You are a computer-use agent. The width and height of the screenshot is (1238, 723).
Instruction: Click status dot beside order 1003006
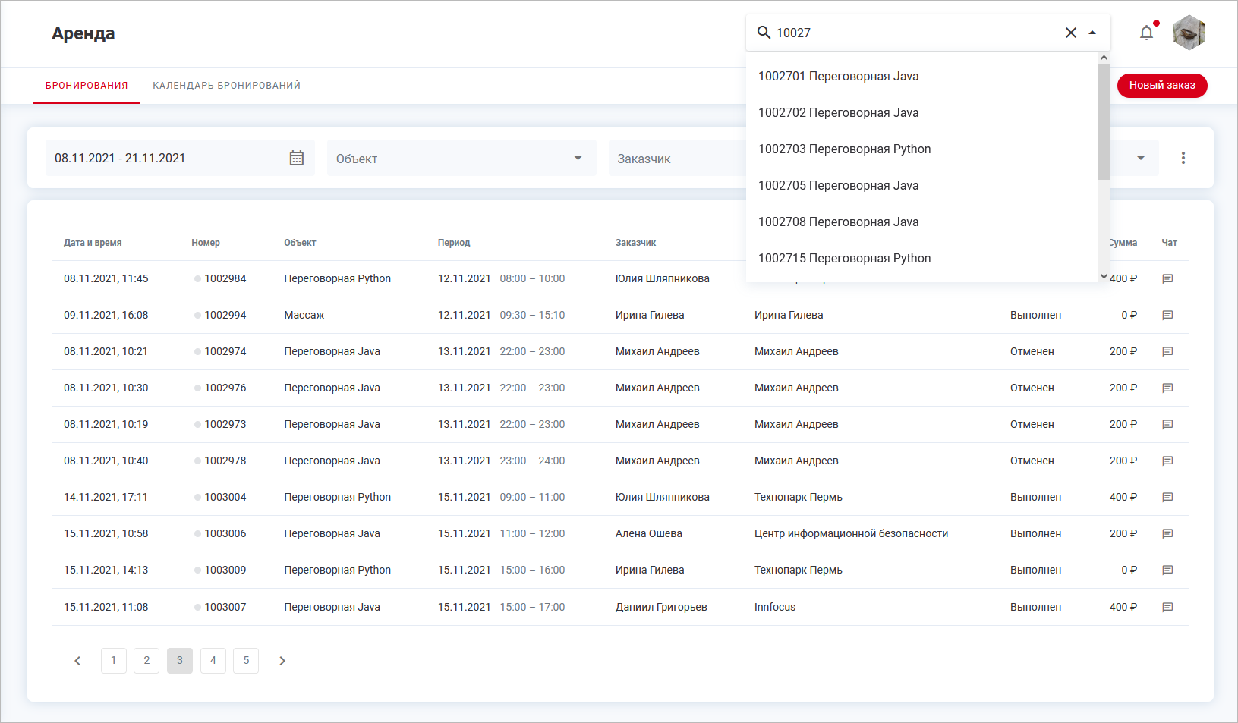pyautogui.click(x=197, y=533)
